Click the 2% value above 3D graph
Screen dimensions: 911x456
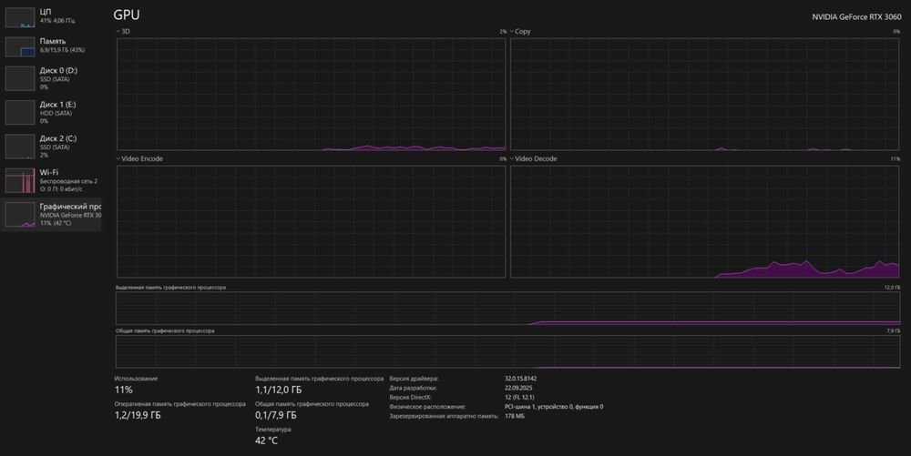[x=503, y=31]
